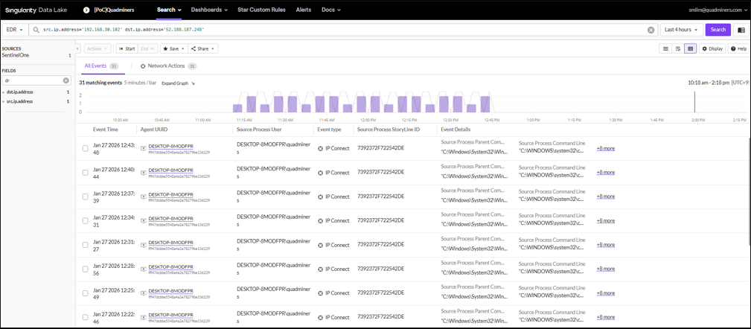Click the Display settings gear button
Viewport: 751px width, 329px height.
[x=712, y=48]
